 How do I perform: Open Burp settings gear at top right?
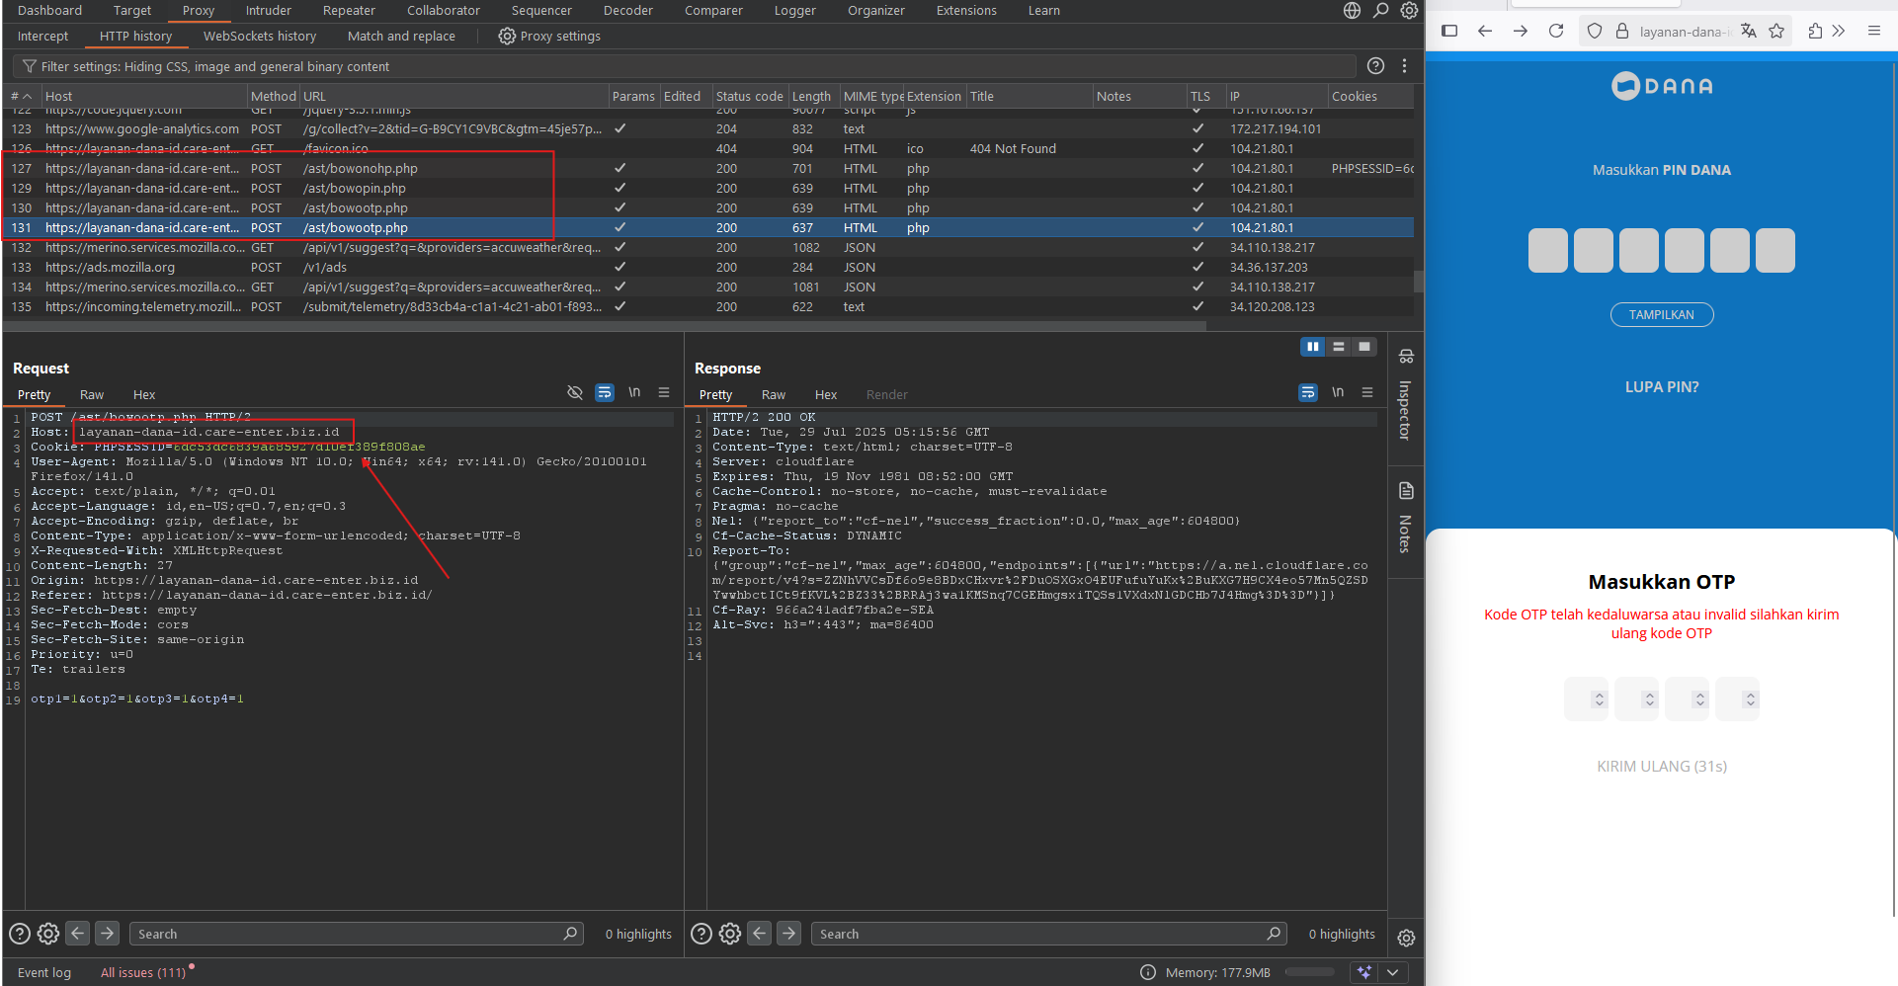click(1409, 10)
